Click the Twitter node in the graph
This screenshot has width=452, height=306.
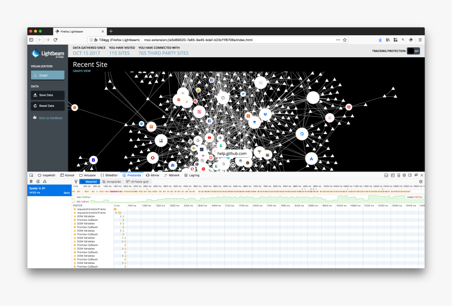click(x=243, y=94)
